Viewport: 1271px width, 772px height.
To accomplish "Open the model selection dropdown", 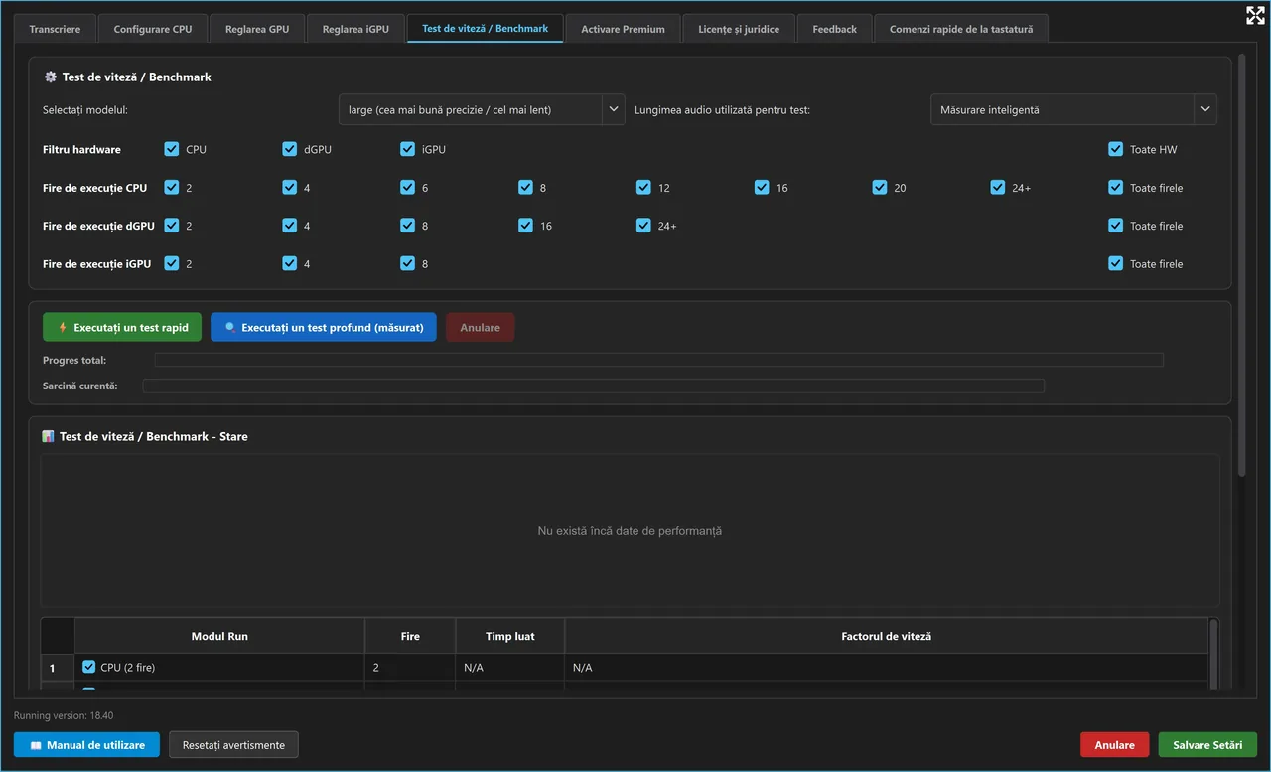I will pos(482,109).
